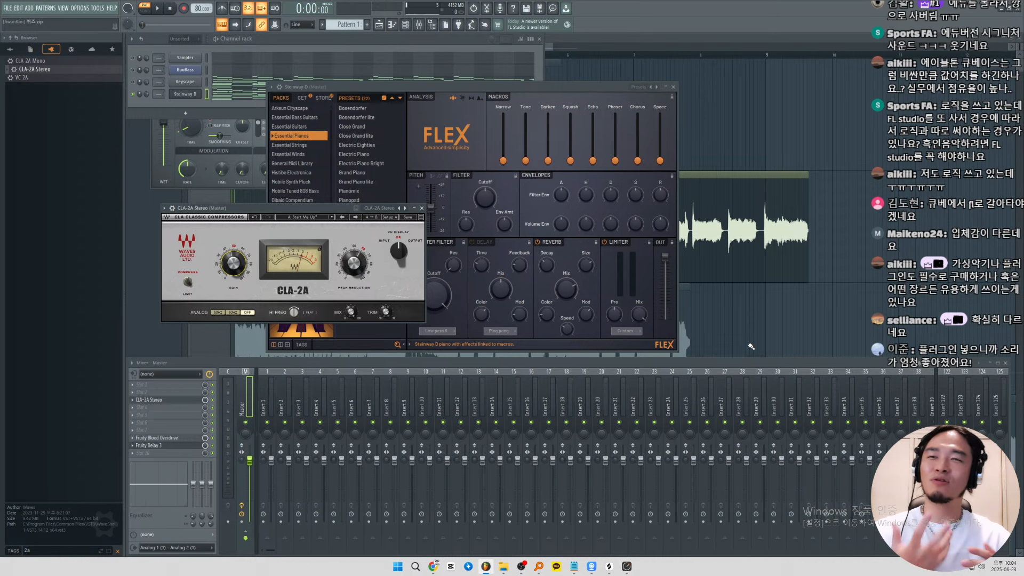Viewport: 1024px width, 576px height.
Task: Select Electric Piano Bright preset
Action: 361,164
